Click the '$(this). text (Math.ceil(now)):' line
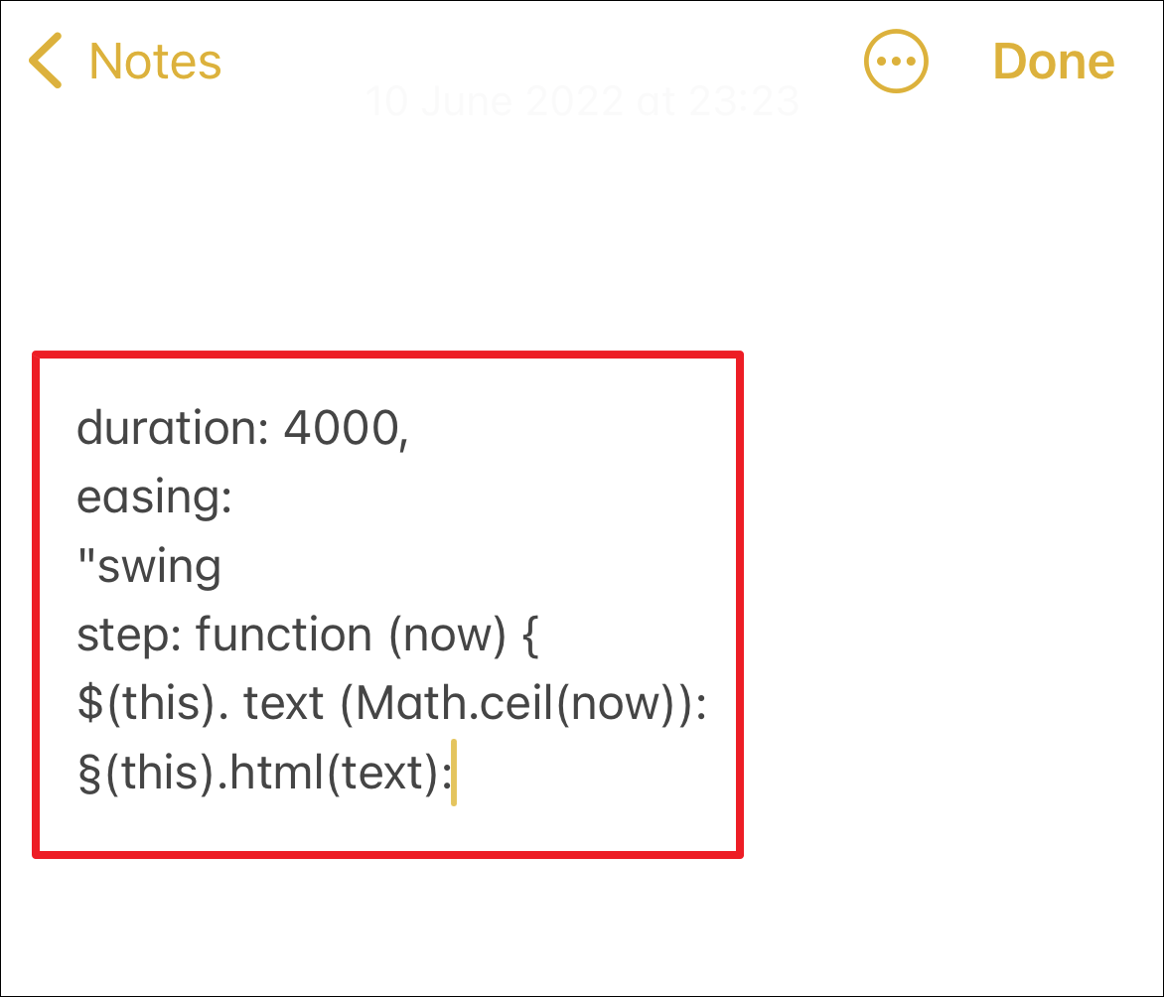 (x=392, y=703)
